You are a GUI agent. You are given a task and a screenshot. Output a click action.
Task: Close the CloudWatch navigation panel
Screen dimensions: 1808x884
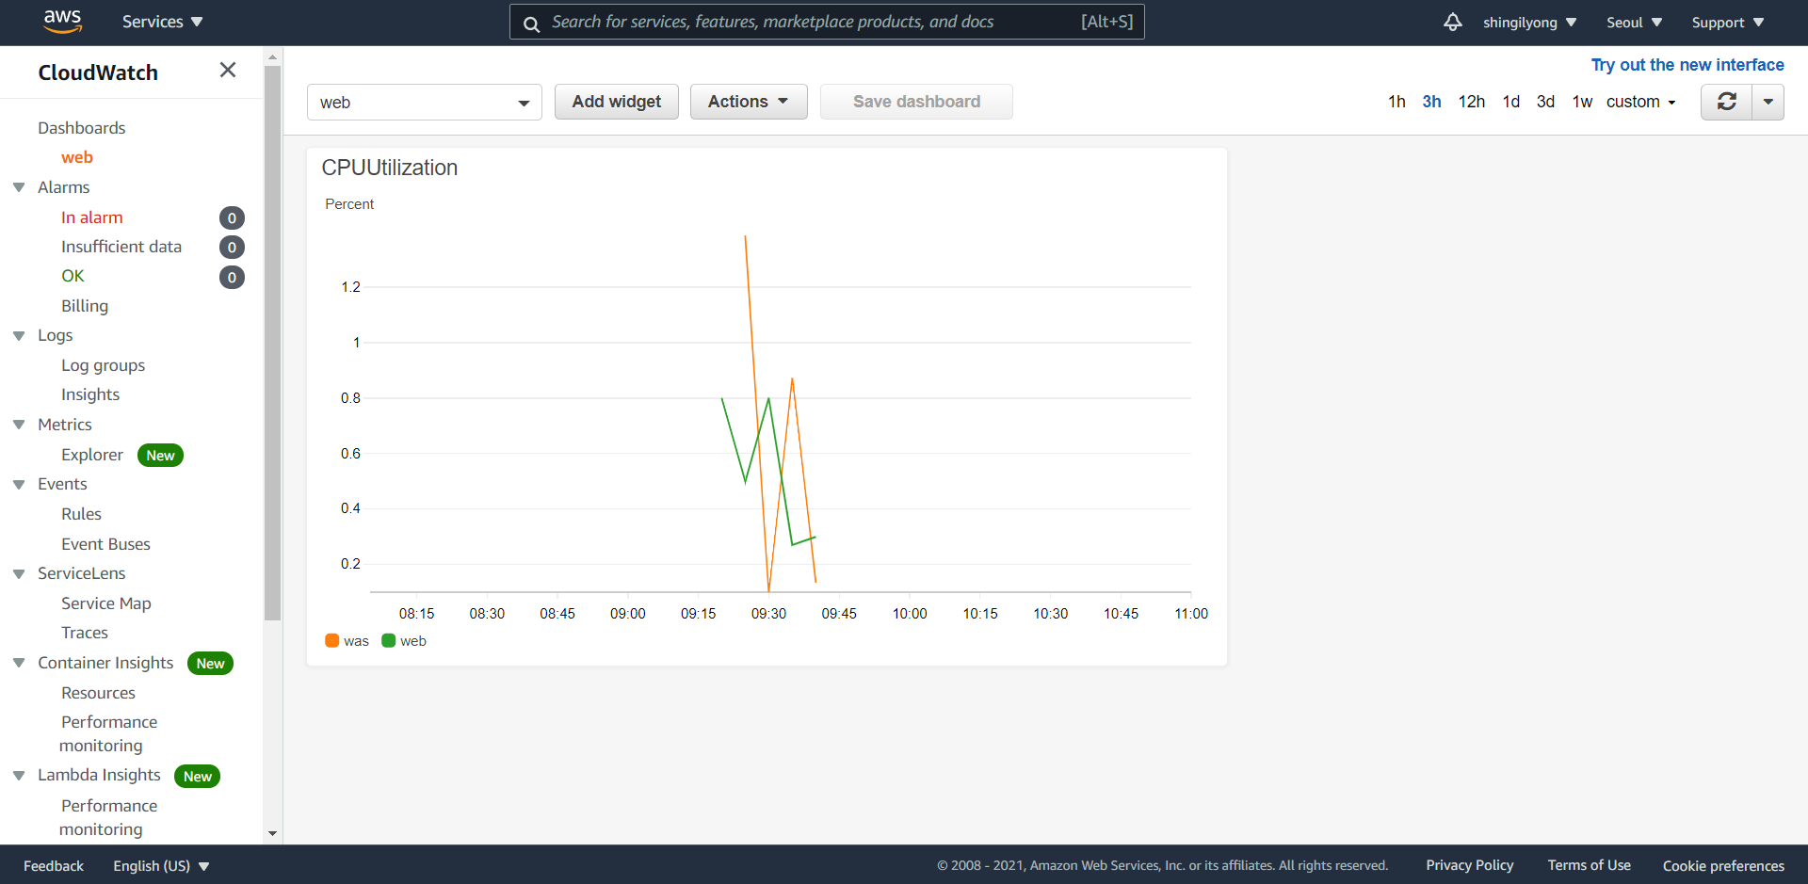click(227, 70)
